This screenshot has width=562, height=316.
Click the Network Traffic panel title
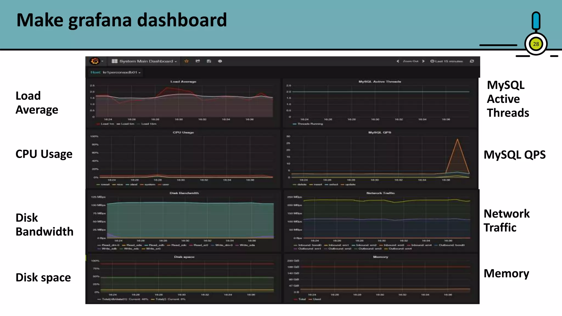tap(380, 193)
